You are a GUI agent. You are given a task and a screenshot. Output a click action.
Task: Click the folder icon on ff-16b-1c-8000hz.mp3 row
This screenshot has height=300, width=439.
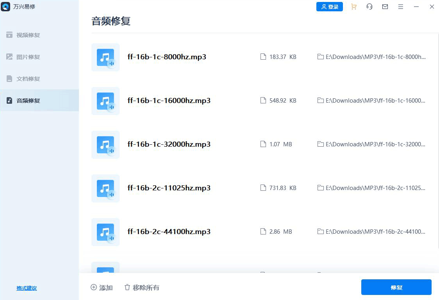320,57
